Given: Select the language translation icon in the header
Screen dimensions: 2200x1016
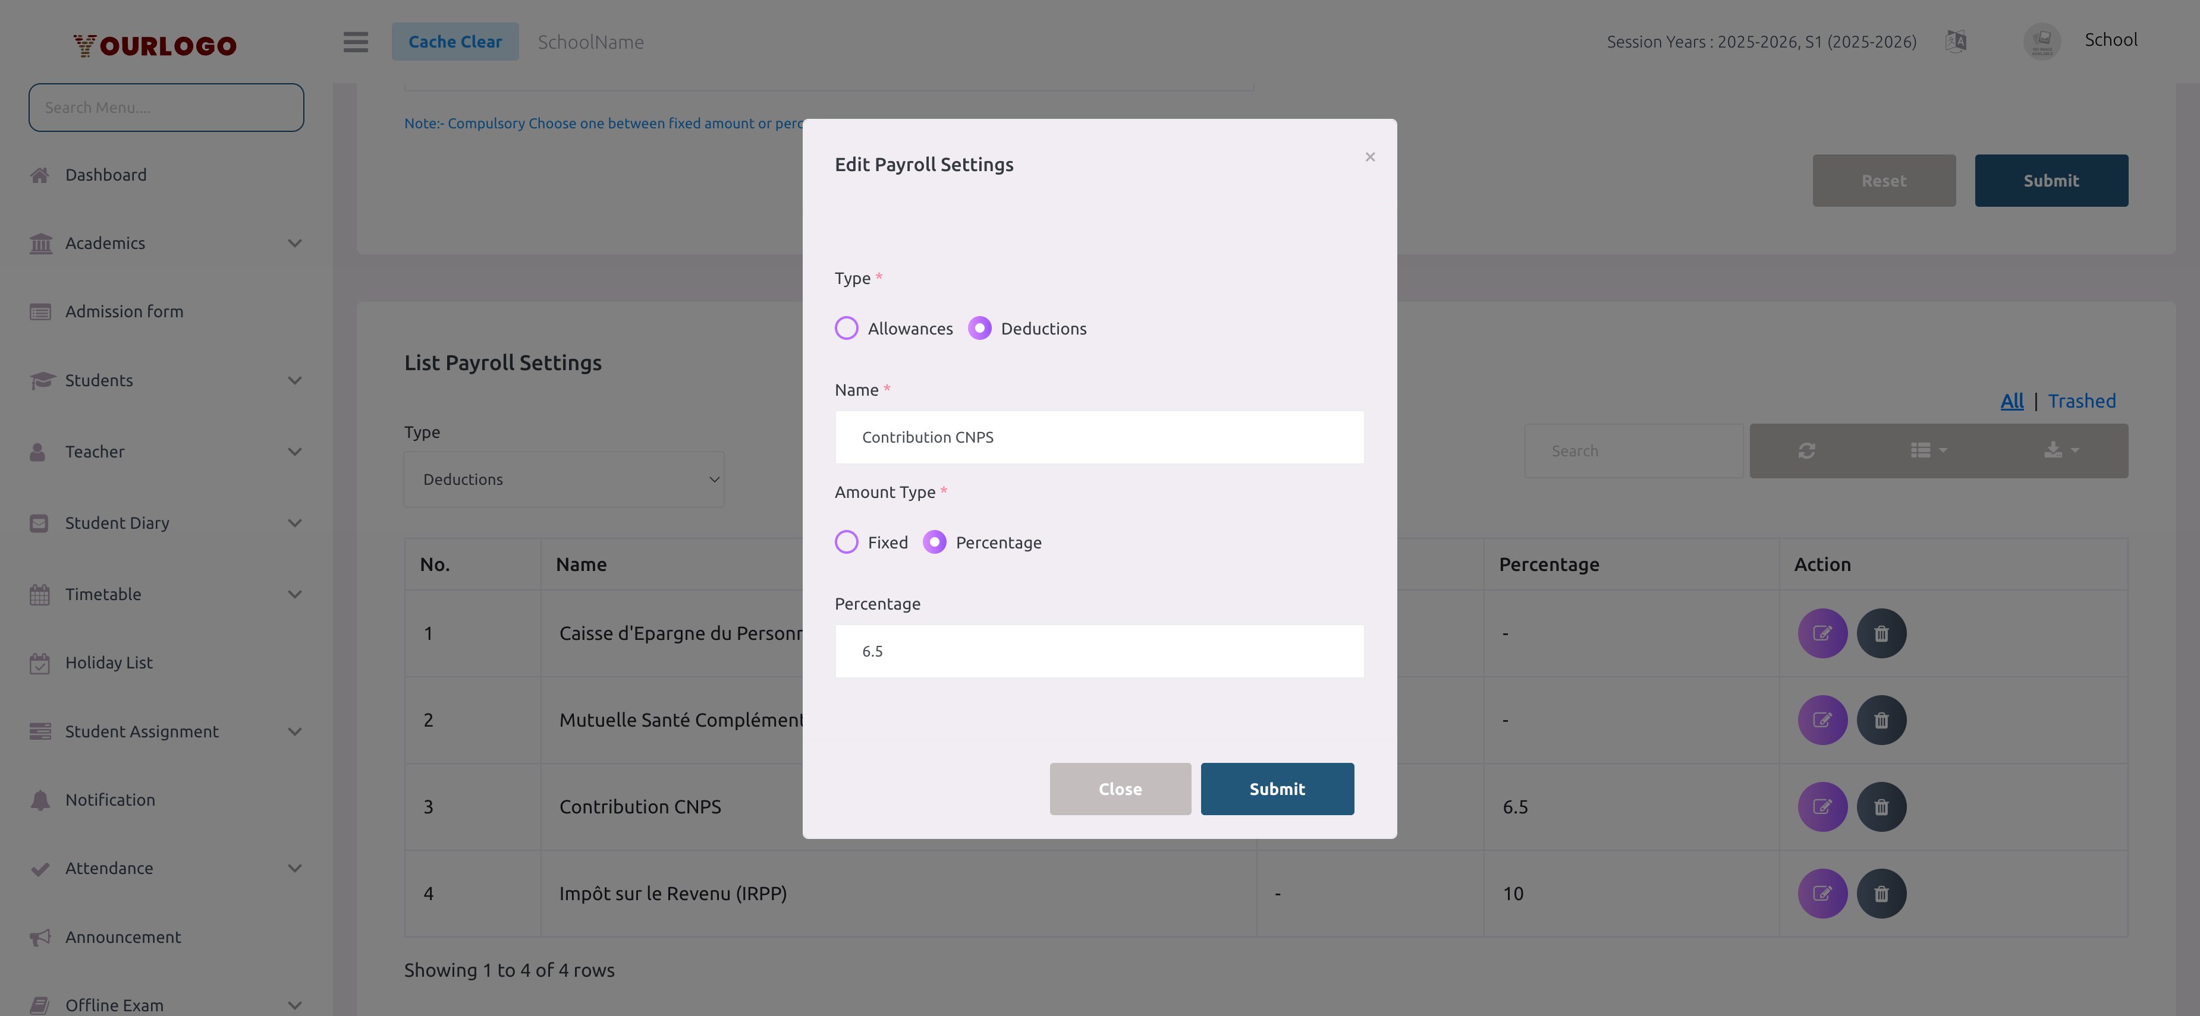Looking at the screenshot, I should pyautogui.click(x=1956, y=40).
